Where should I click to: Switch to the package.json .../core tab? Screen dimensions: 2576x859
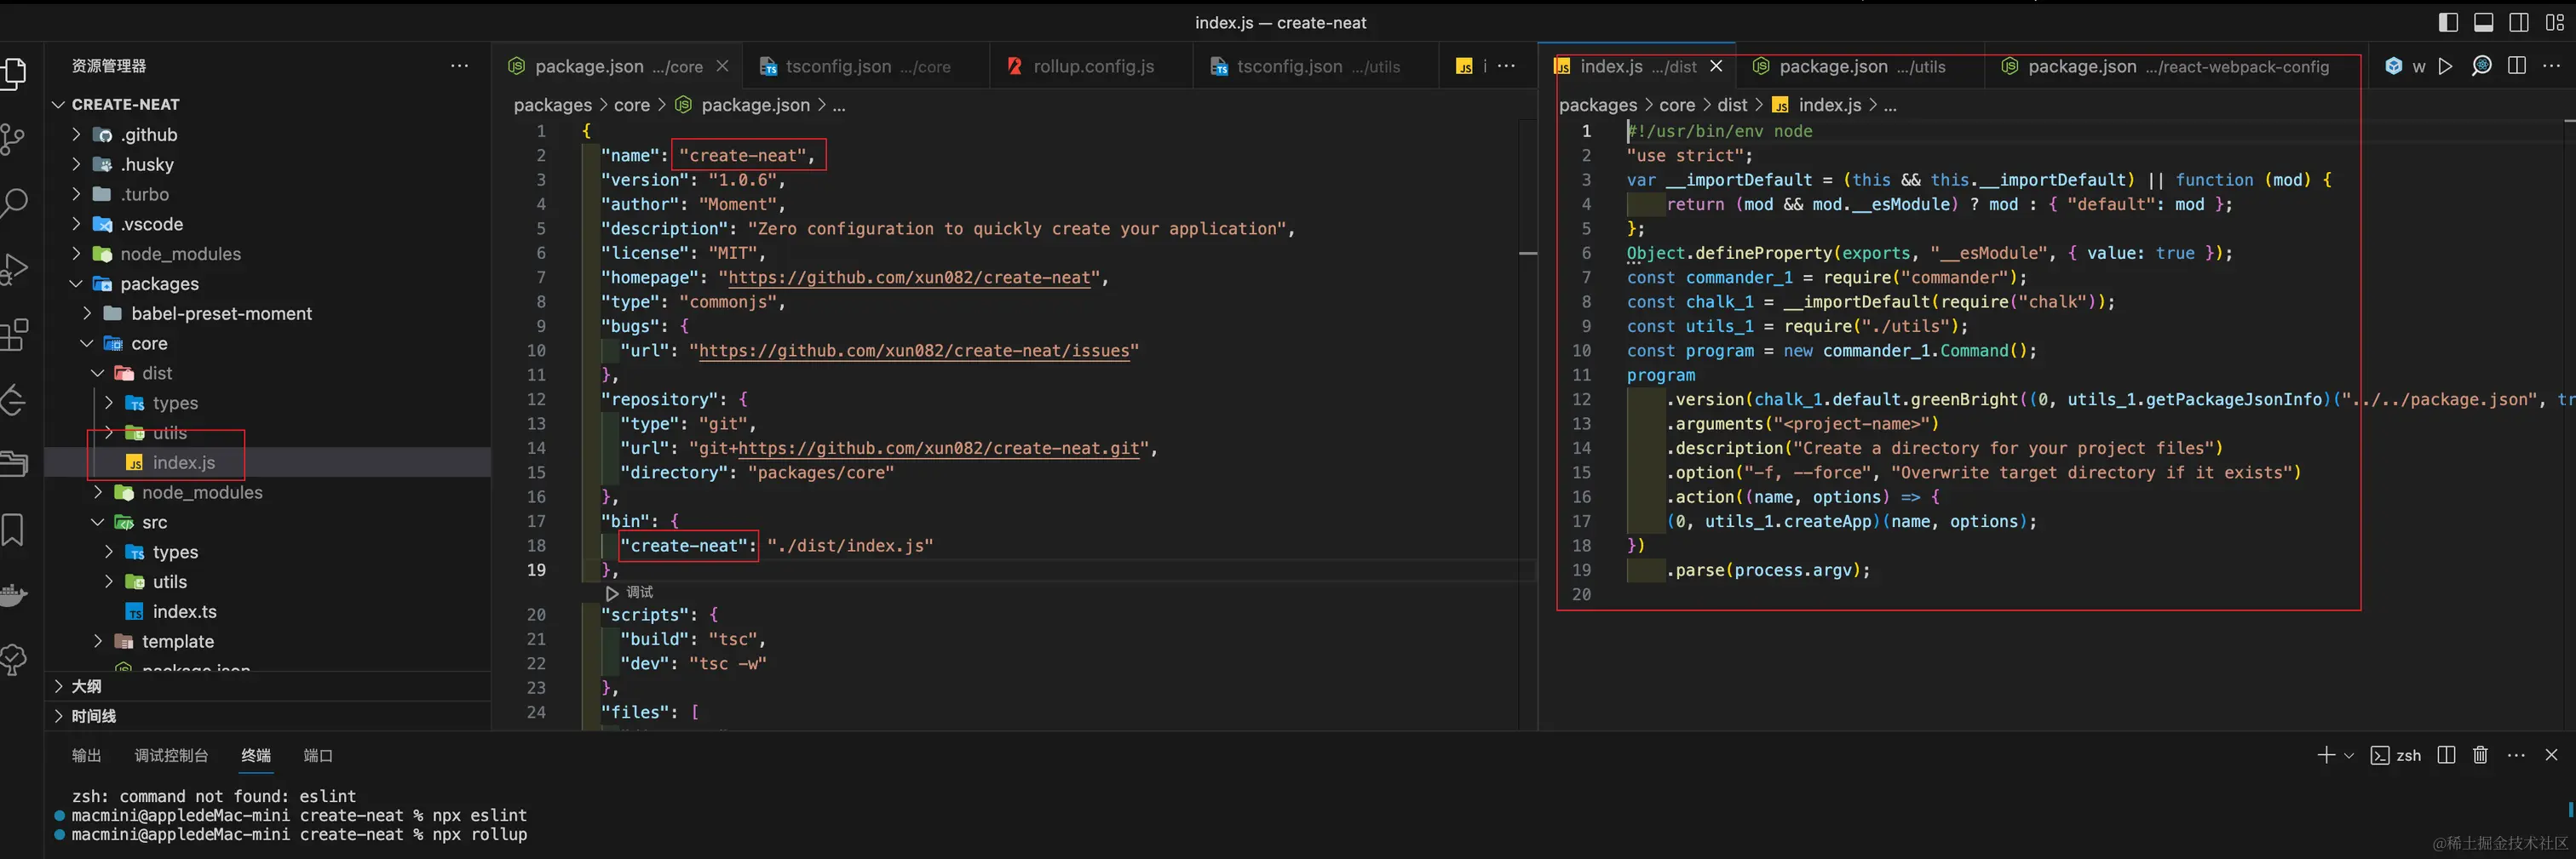[617, 66]
